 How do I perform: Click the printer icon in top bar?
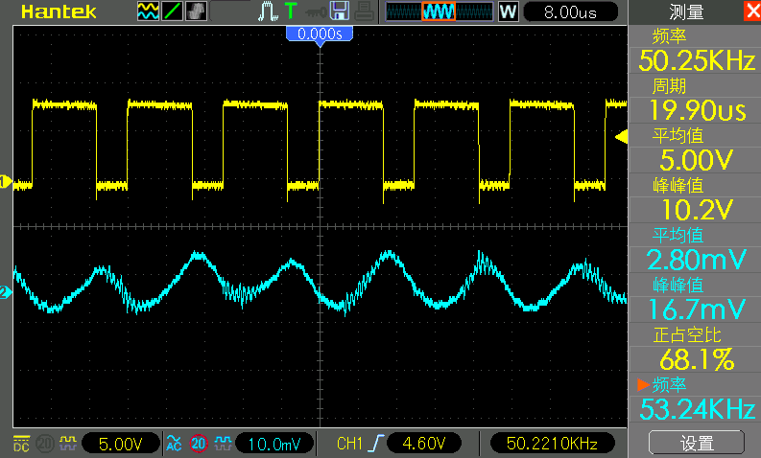(364, 11)
